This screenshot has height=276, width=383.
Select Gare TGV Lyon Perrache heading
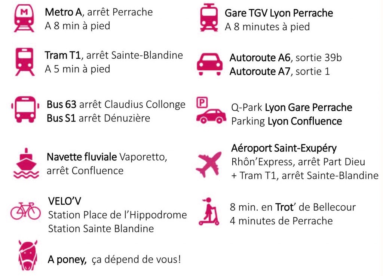tap(279, 13)
